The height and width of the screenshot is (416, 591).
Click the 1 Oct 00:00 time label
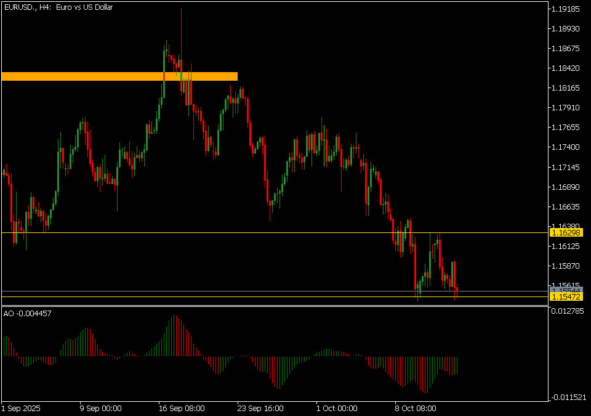click(337, 408)
